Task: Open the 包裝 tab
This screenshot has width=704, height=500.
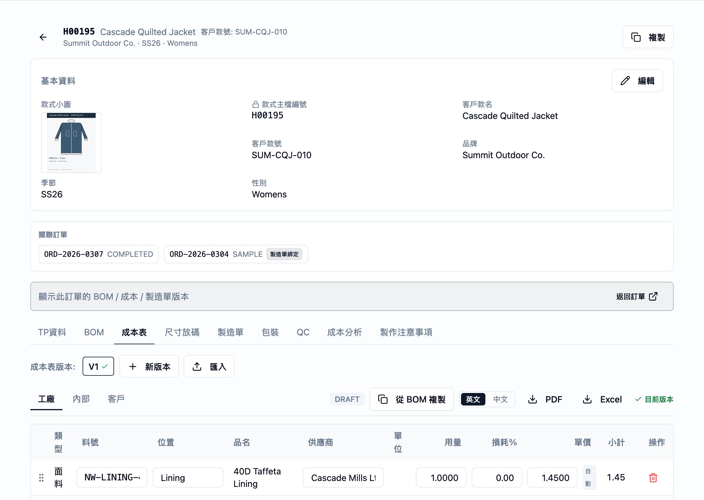Action: point(270,332)
